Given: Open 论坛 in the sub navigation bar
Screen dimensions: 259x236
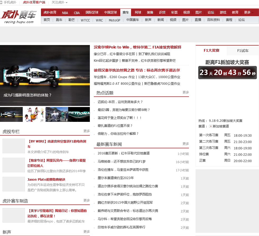Looking at the screenshot, I should 241,20.
